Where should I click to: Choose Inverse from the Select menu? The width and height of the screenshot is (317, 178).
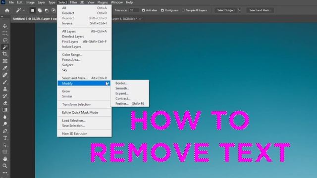(84, 23)
